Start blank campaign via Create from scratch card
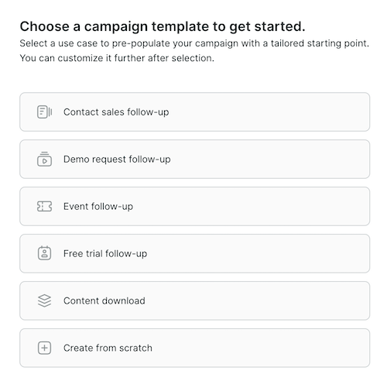The height and width of the screenshot is (391, 387). [195, 348]
